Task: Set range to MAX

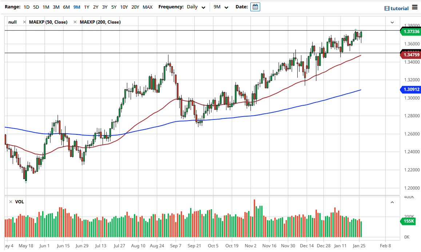Action: click(148, 7)
